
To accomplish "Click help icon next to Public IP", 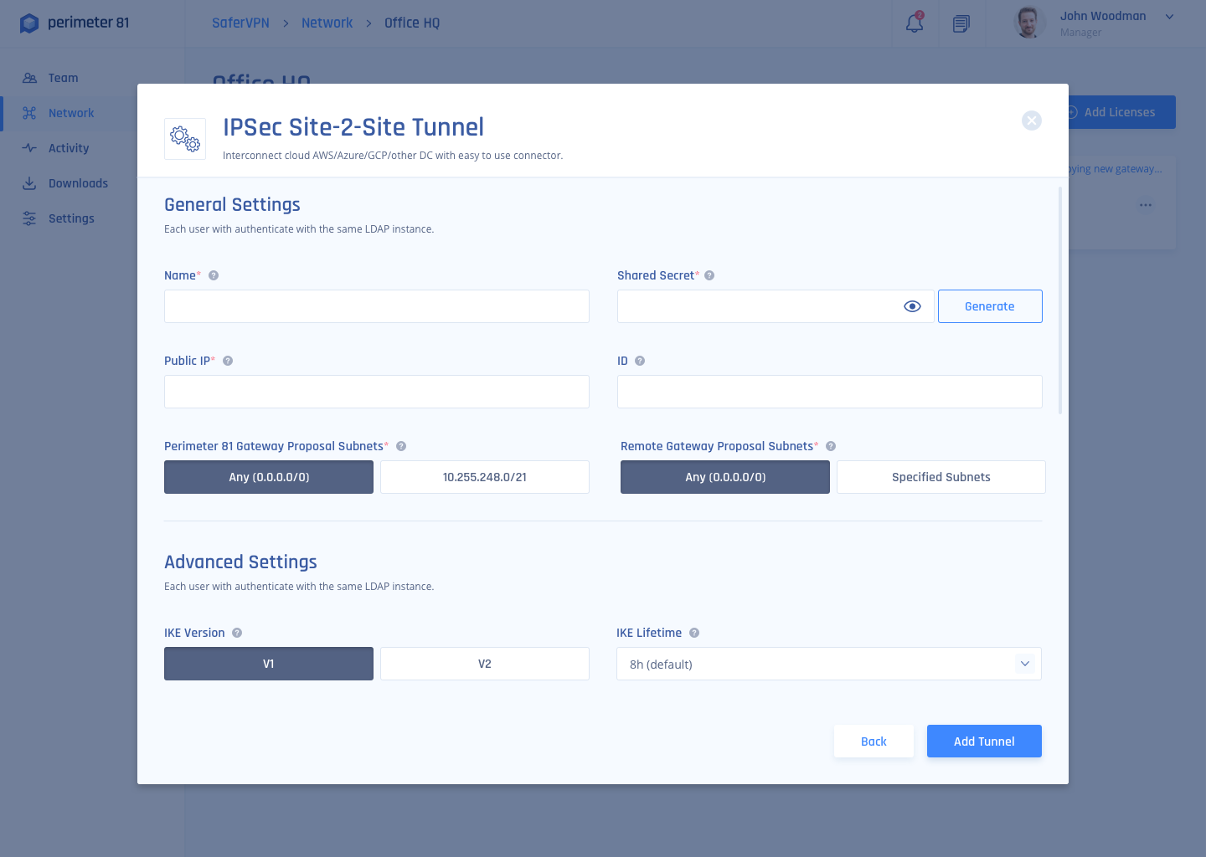I will [228, 361].
